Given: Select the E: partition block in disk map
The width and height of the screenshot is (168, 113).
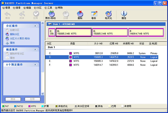Looking at the screenshot, I should click(110, 32).
